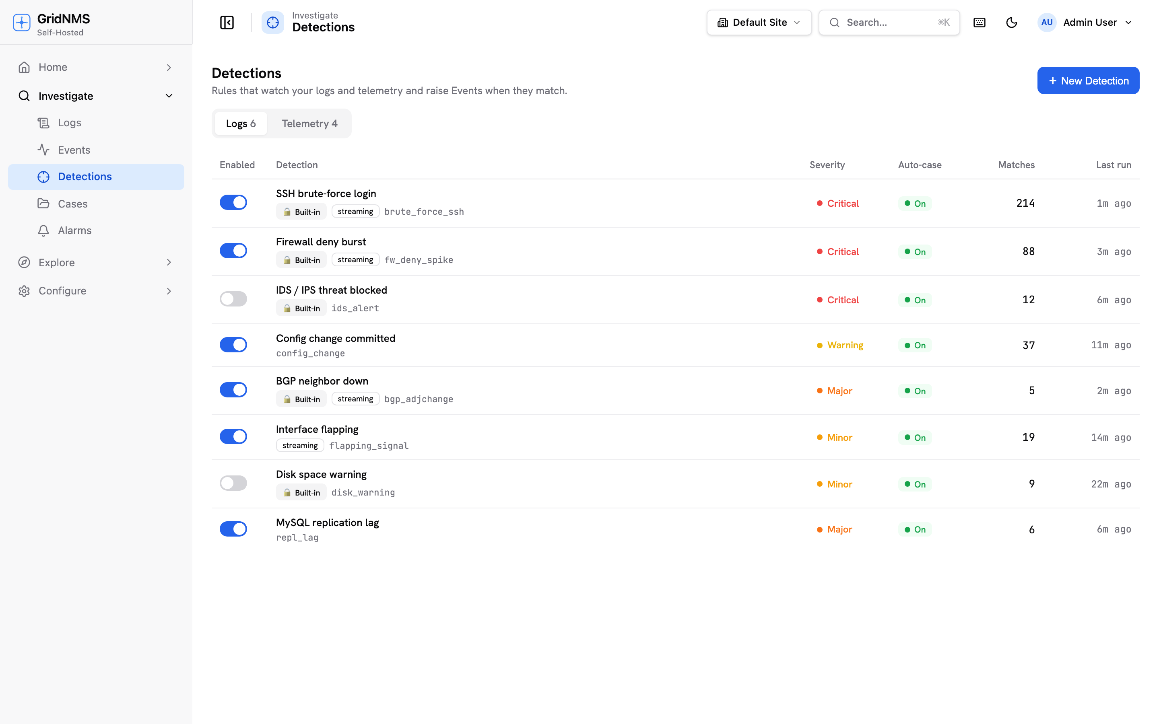Viewport: 1159px width, 724px height.
Task: Expand the Home menu chevron
Action: pos(169,68)
